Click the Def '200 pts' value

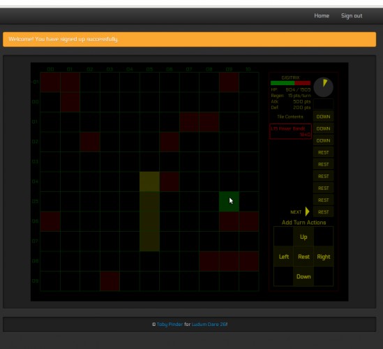(x=302, y=107)
